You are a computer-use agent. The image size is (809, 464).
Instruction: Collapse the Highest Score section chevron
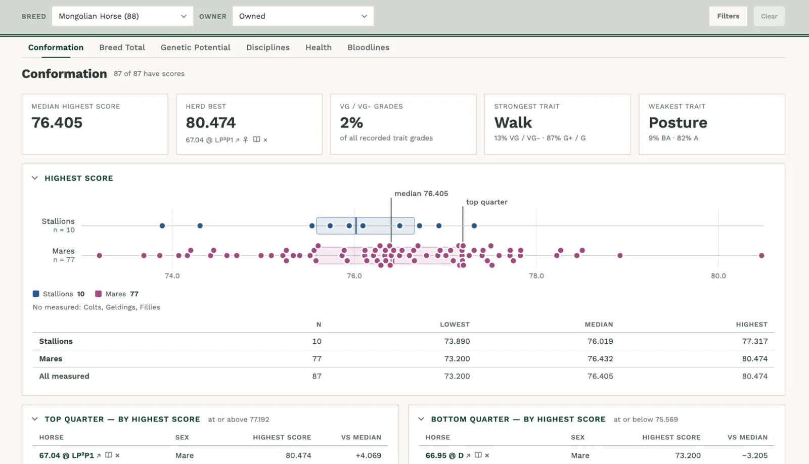pyautogui.click(x=35, y=178)
